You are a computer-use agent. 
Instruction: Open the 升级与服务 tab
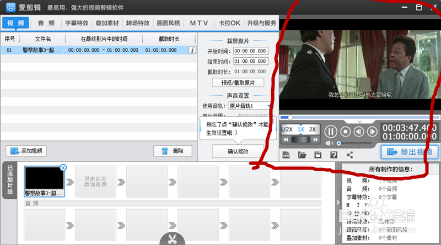[261, 23]
